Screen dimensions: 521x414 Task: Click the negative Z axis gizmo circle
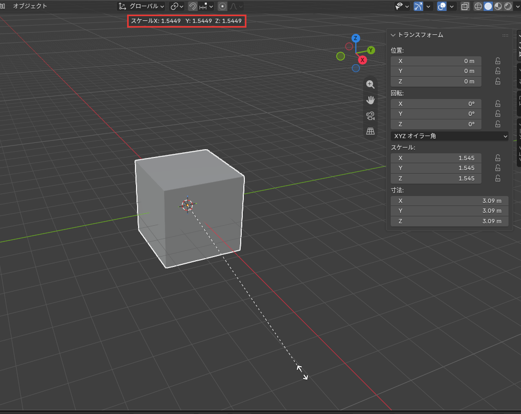(x=356, y=68)
